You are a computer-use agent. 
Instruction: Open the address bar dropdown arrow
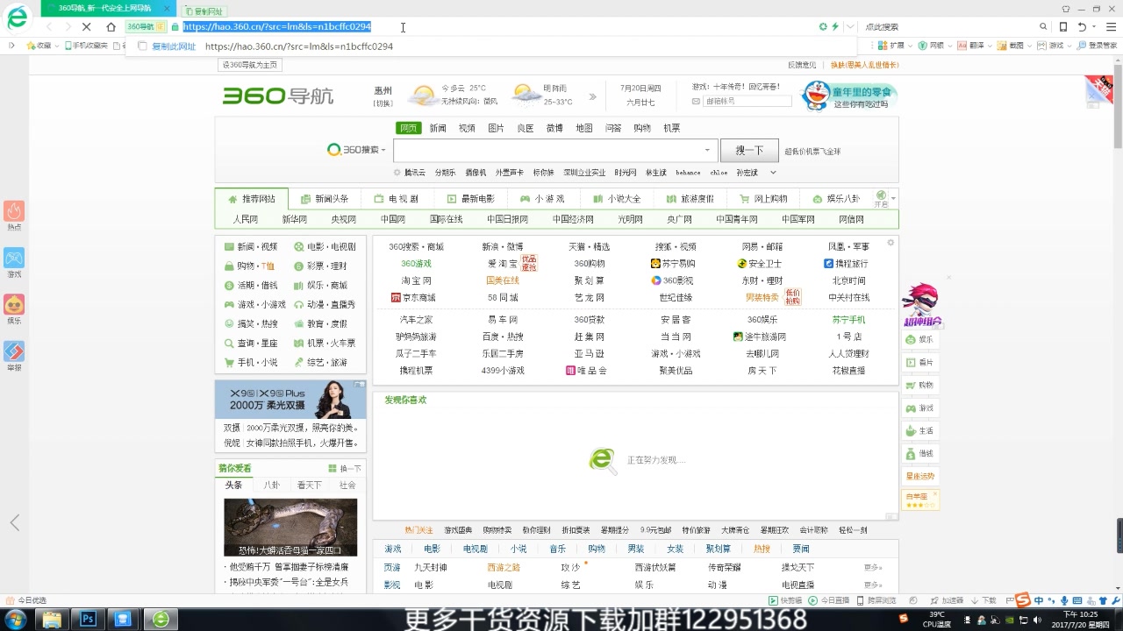pos(849,27)
